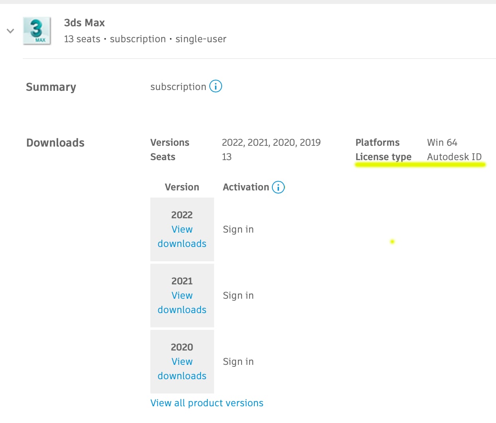Click Sign in for the 2021 activation
This screenshot has height=423, width=496.
(238, 296)
